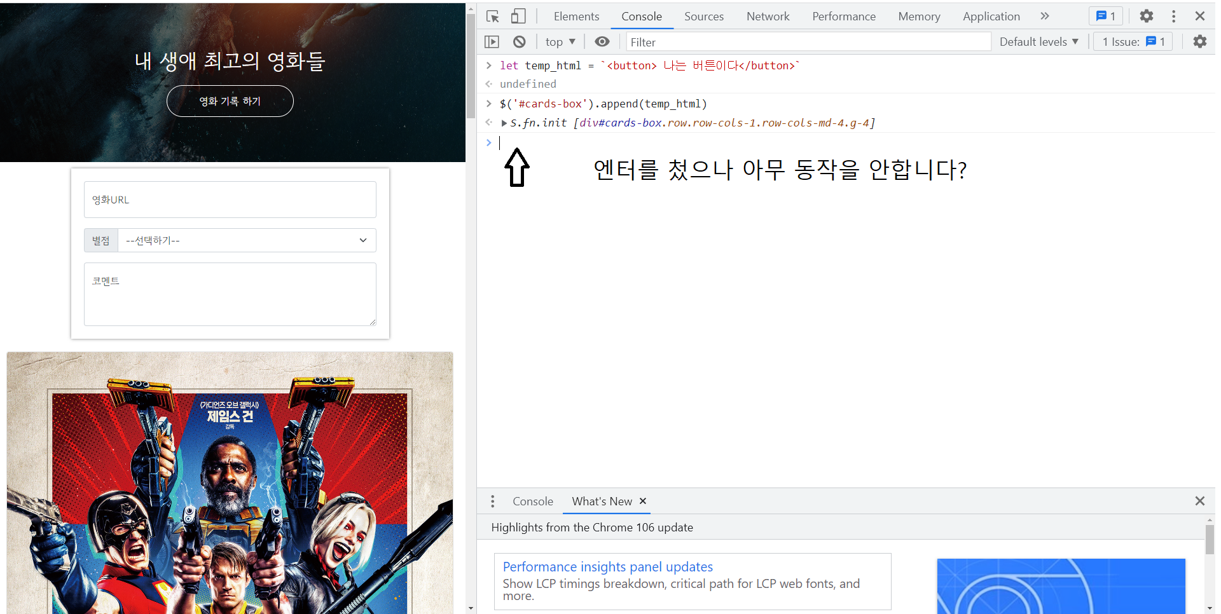Screen dimensions: 1221x614
Task: Open the Network tab
Action: tap(768, 17)
